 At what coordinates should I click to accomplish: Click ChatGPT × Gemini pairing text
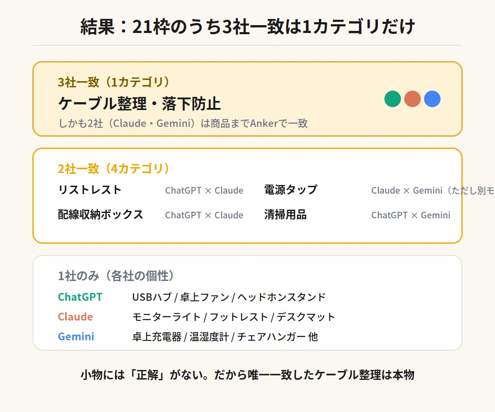[411, 215]
